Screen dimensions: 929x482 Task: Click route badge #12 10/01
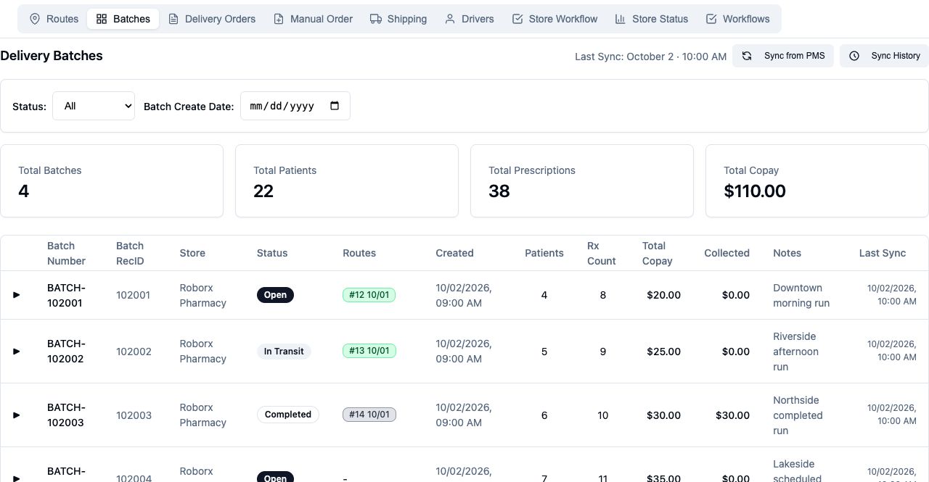[x=369, y=295]
